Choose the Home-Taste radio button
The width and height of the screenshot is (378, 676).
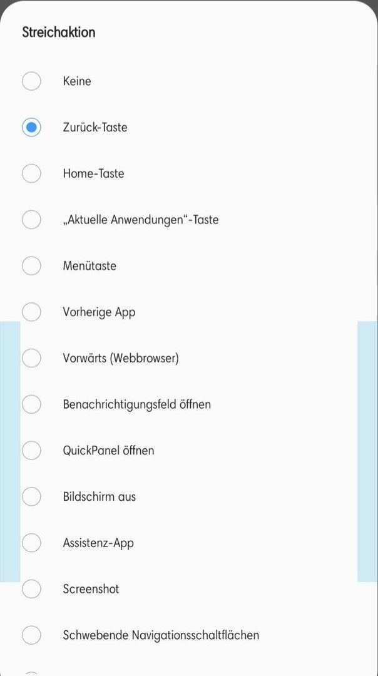(31, 173)
